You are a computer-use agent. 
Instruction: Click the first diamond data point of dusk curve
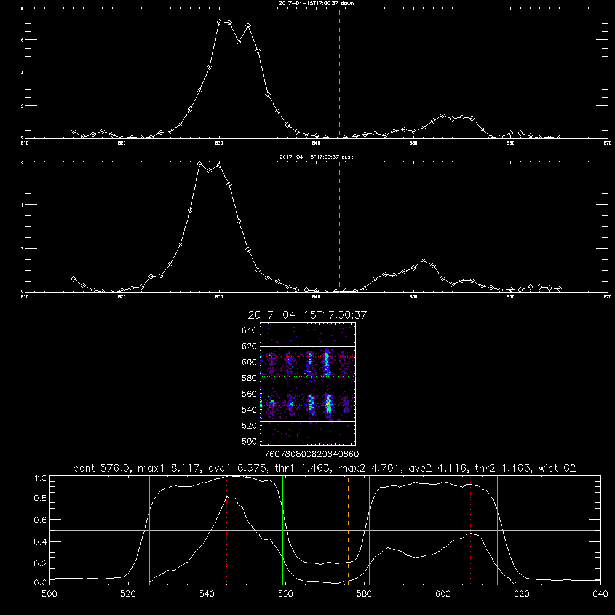(73, 279)
